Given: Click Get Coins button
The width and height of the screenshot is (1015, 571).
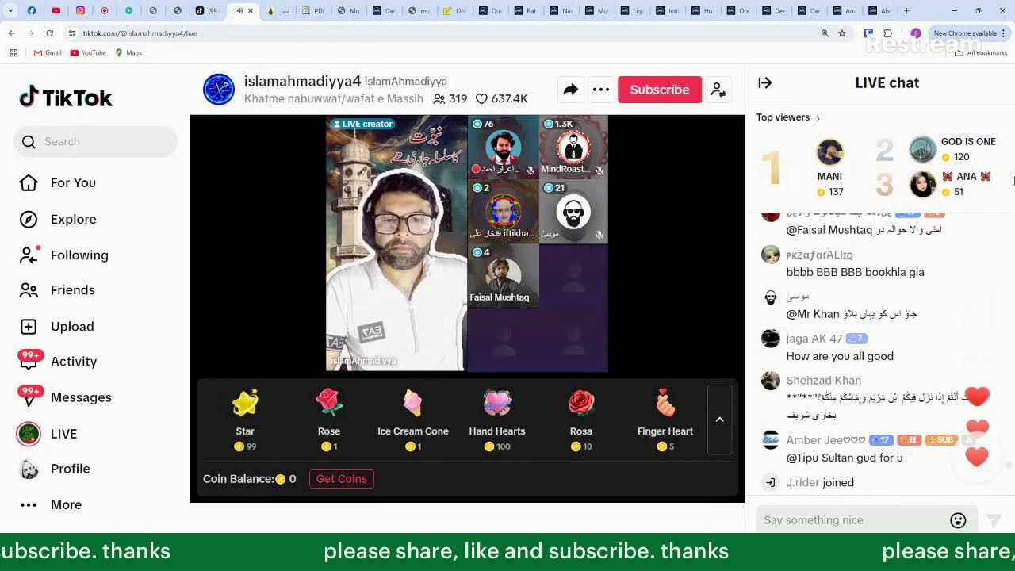Looking at the screenshot, I should pyautogui.click(x=342, y=479).
